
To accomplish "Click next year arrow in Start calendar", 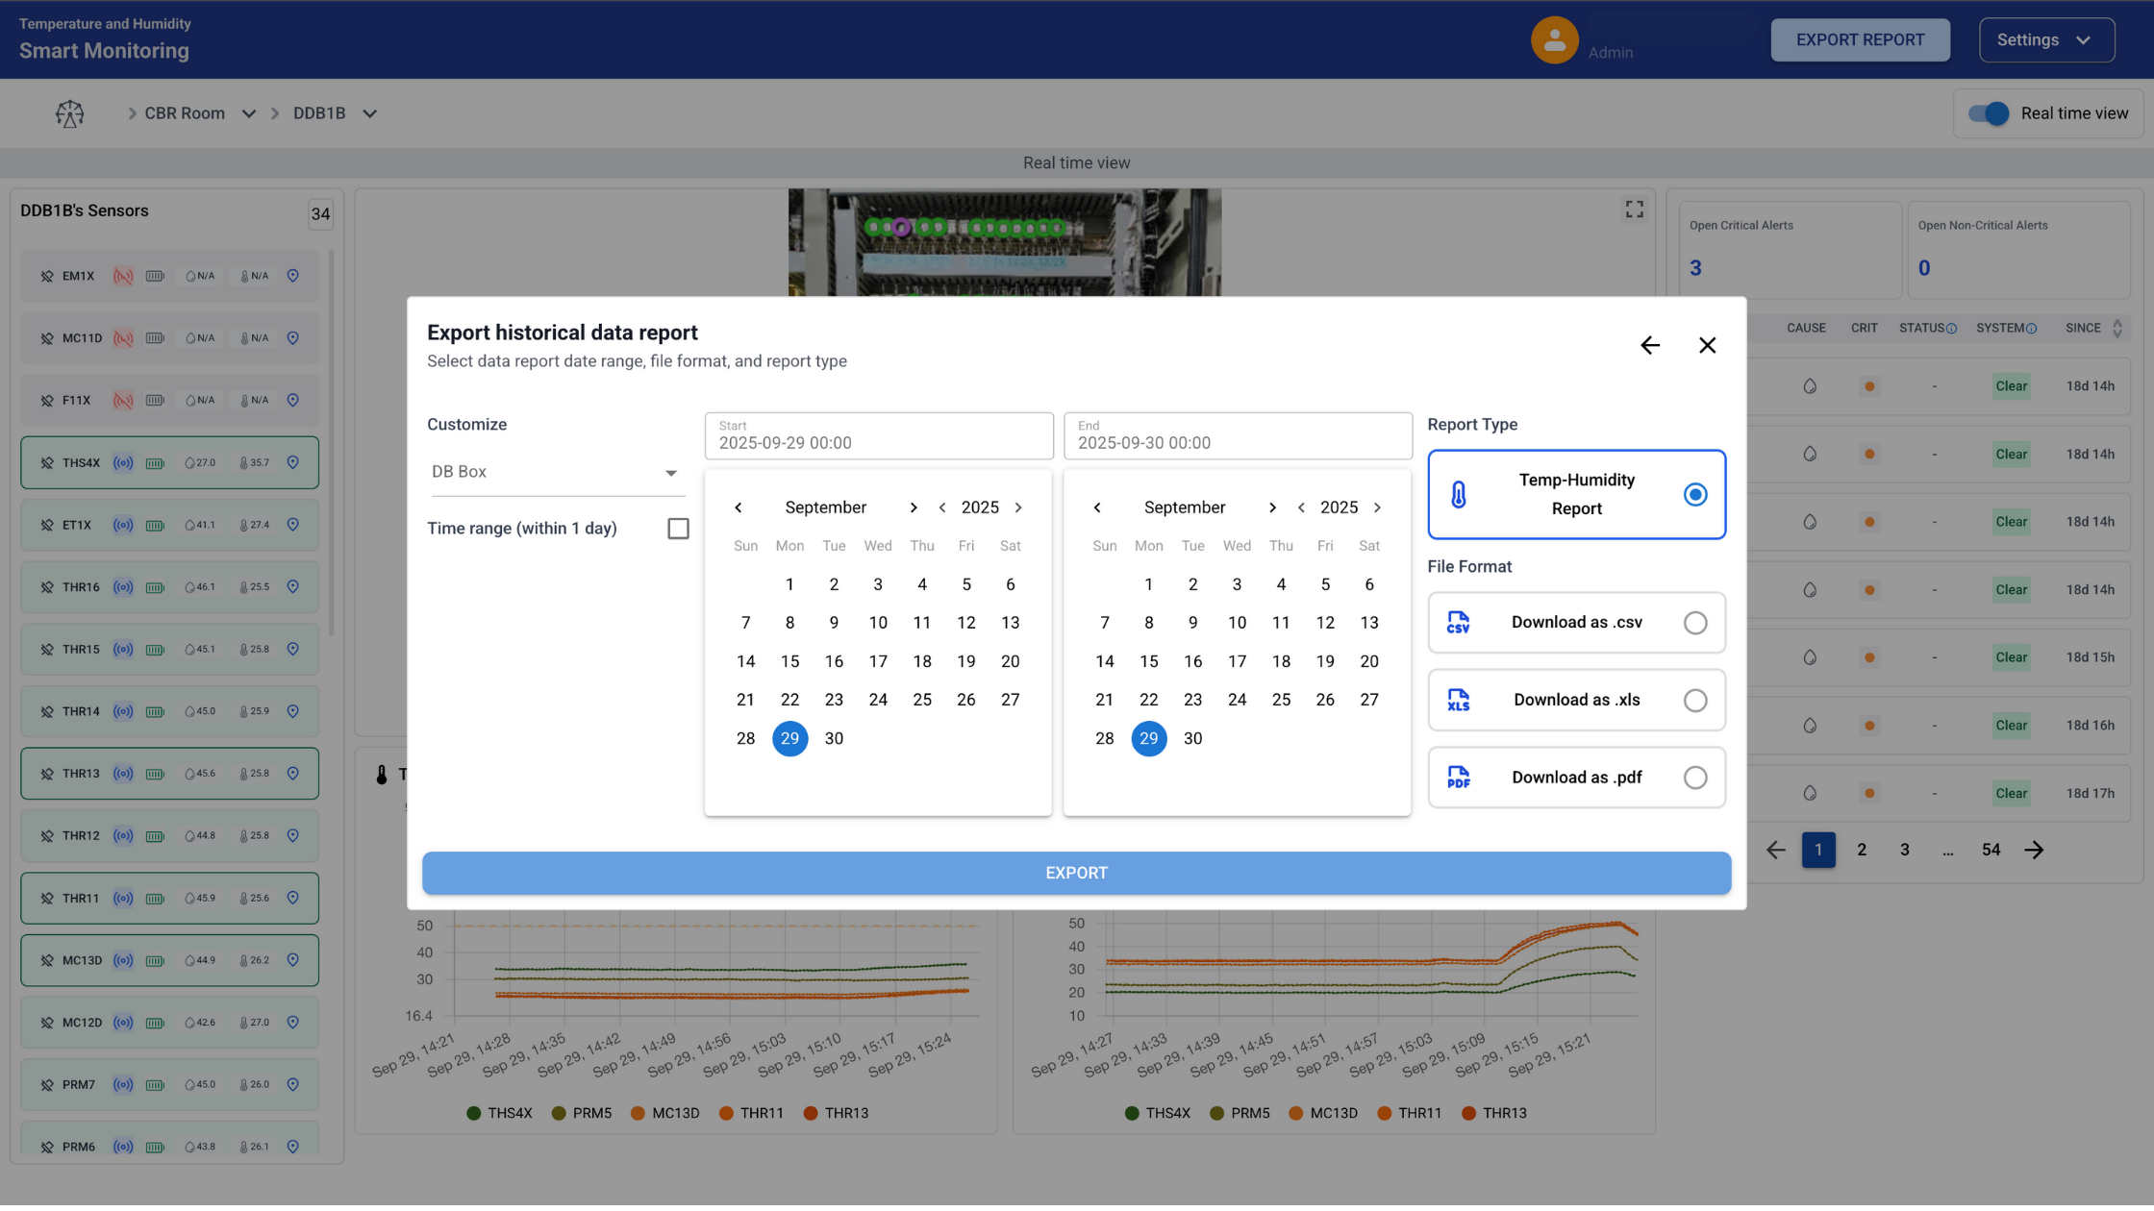I will [x=1018, y=507].
